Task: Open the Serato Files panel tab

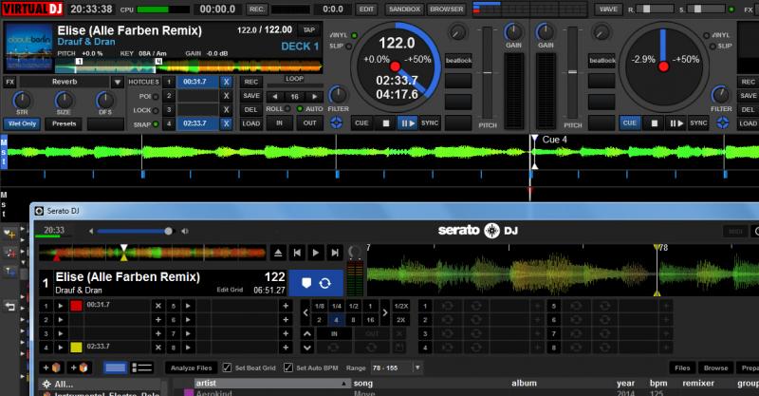Action: 681,368
